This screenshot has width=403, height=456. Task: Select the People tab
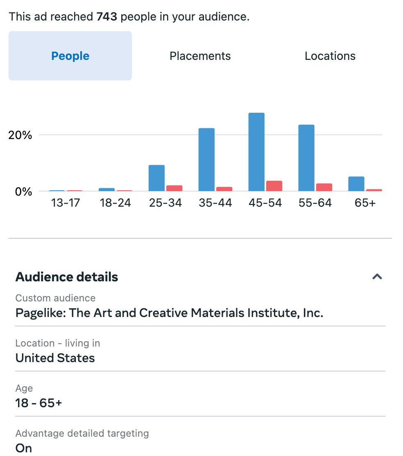70,56
